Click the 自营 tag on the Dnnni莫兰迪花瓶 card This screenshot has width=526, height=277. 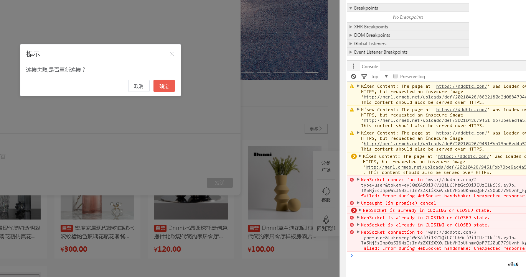pos(254,228)
